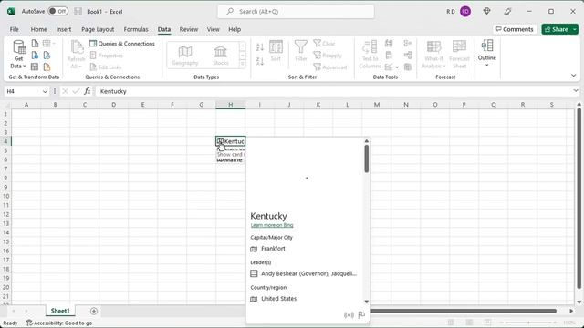Open the File menu
Viewport: 584px width, 328px height.
tap(15, 29)
